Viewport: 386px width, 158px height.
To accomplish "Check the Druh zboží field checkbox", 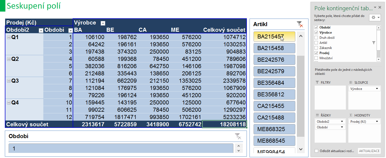I will (317, 38).
